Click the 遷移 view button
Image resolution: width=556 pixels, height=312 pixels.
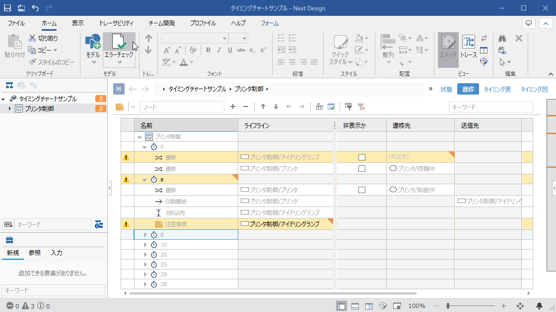point(468,89)
